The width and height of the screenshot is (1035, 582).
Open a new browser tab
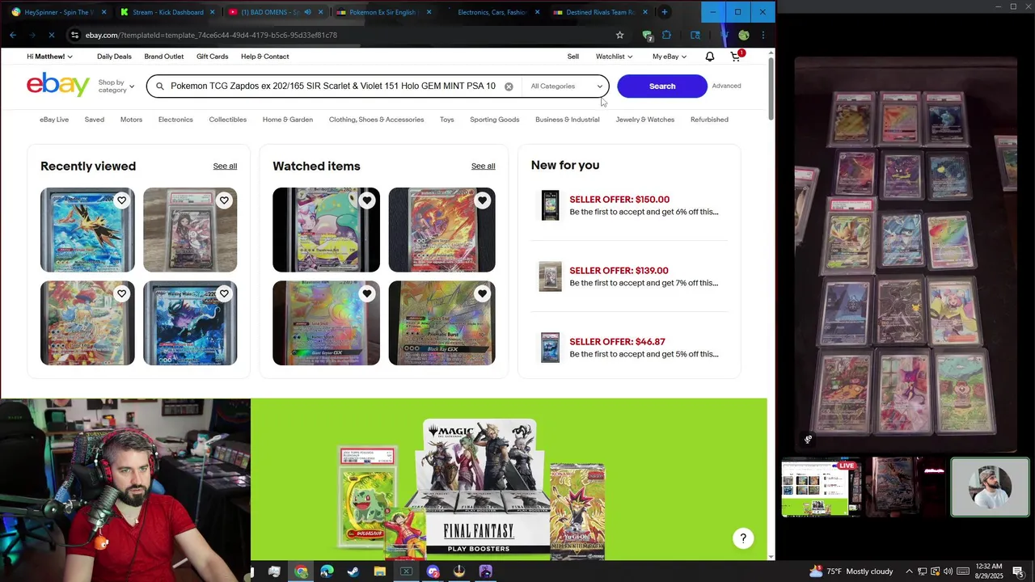[665, 12]
